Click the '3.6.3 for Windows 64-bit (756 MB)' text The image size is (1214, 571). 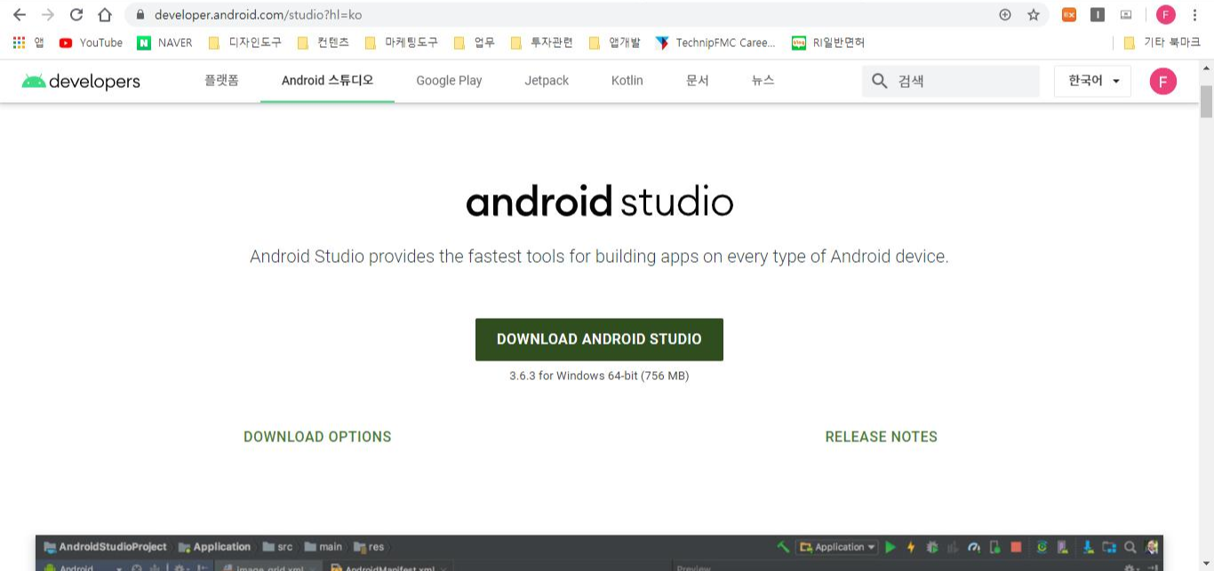pyautogui.click(x=599, y=376)
